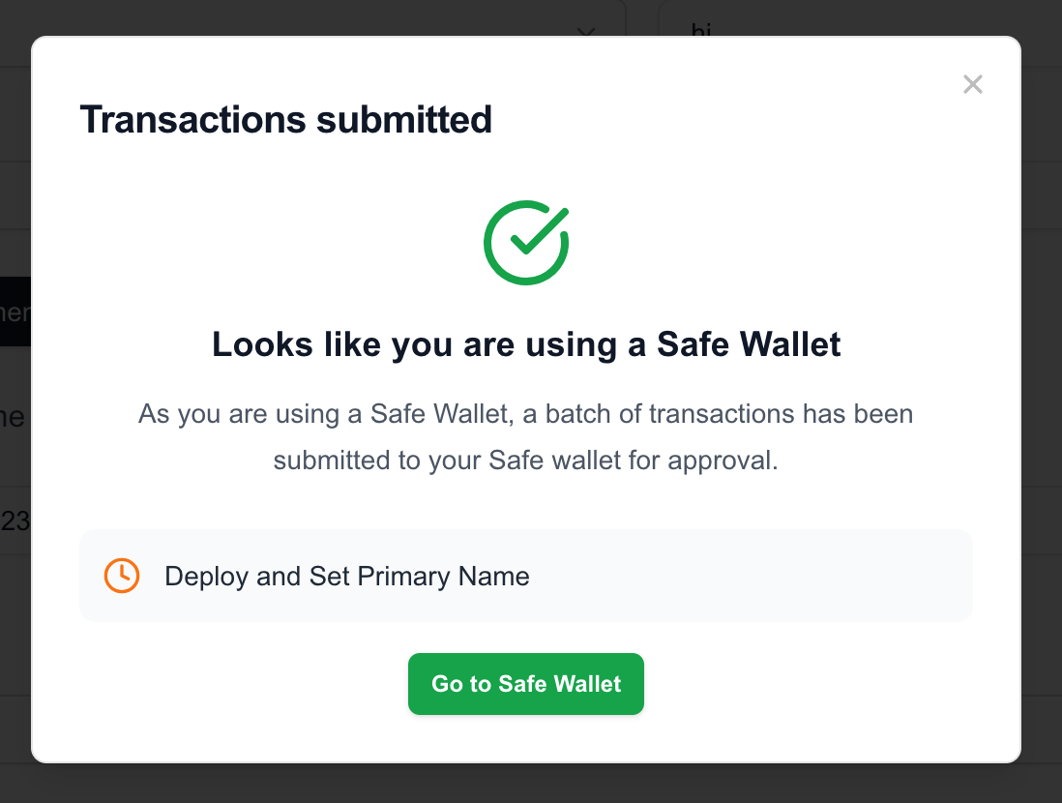Click the 'submitted to your Safe wallet for approval' line
This screenshot has width=1062, height=803.
point(525,461)
